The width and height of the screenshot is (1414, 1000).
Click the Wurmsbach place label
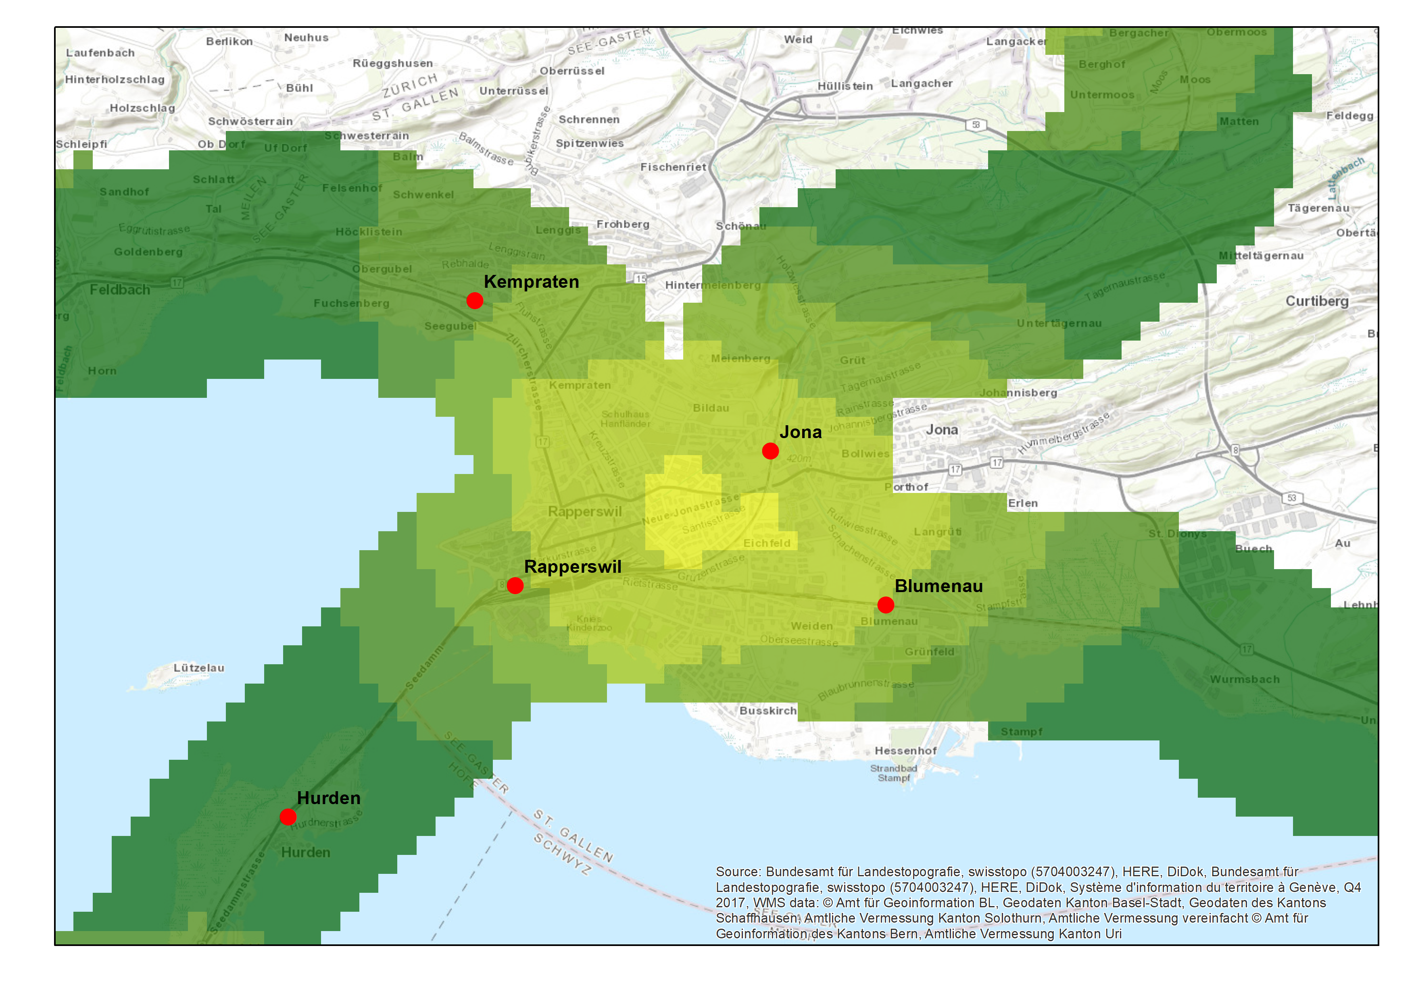(1245, 679)
